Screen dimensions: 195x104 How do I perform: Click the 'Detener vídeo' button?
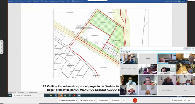coord(86,100)
